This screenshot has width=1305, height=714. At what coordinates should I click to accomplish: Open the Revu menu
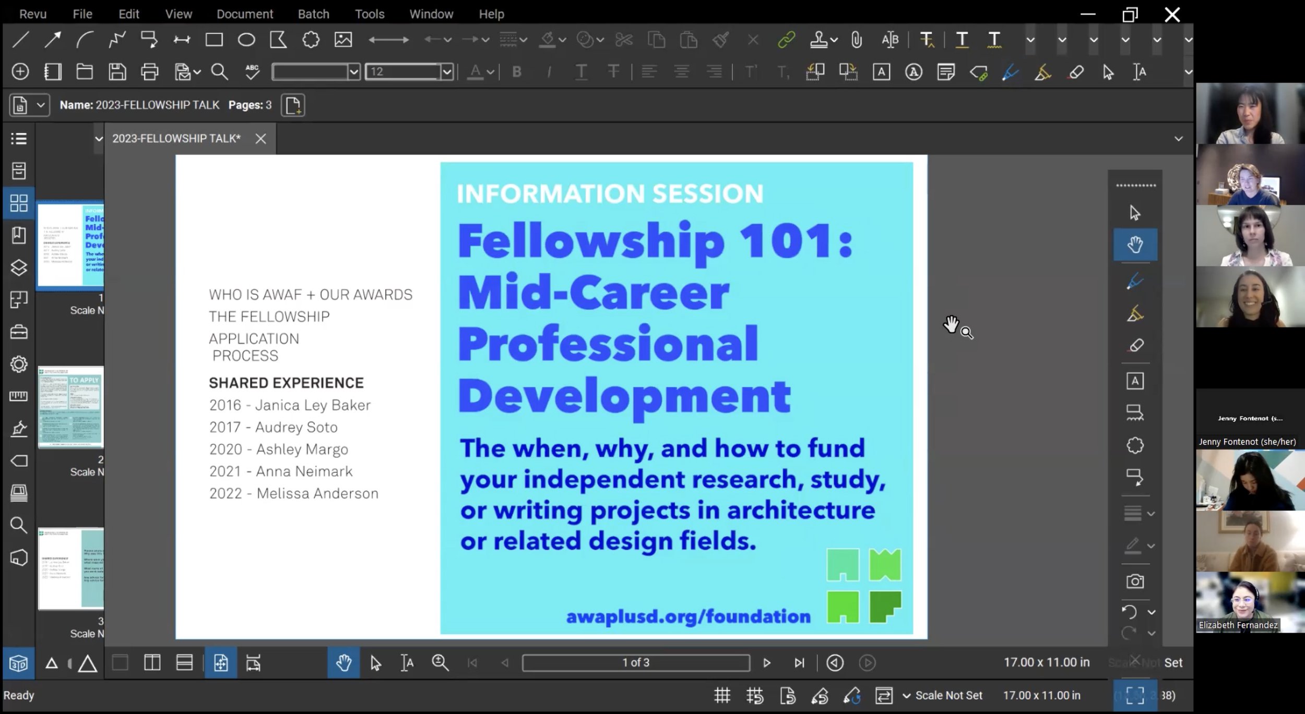pos(33,14)
